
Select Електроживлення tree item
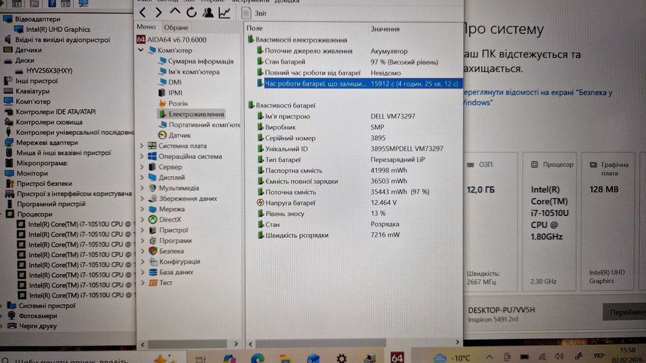click(x=192, y=114)
